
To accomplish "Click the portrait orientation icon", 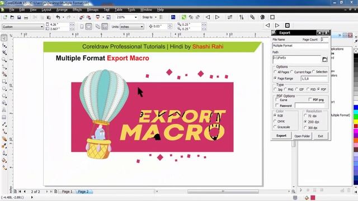I will coord(82,27).
